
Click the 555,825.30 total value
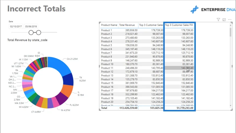pos(157,108)
